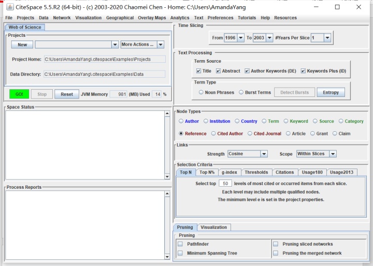The width and height of the screenshot is (373, 266).
Task: Select the Web of Science tab
Action: click(25, 27)
